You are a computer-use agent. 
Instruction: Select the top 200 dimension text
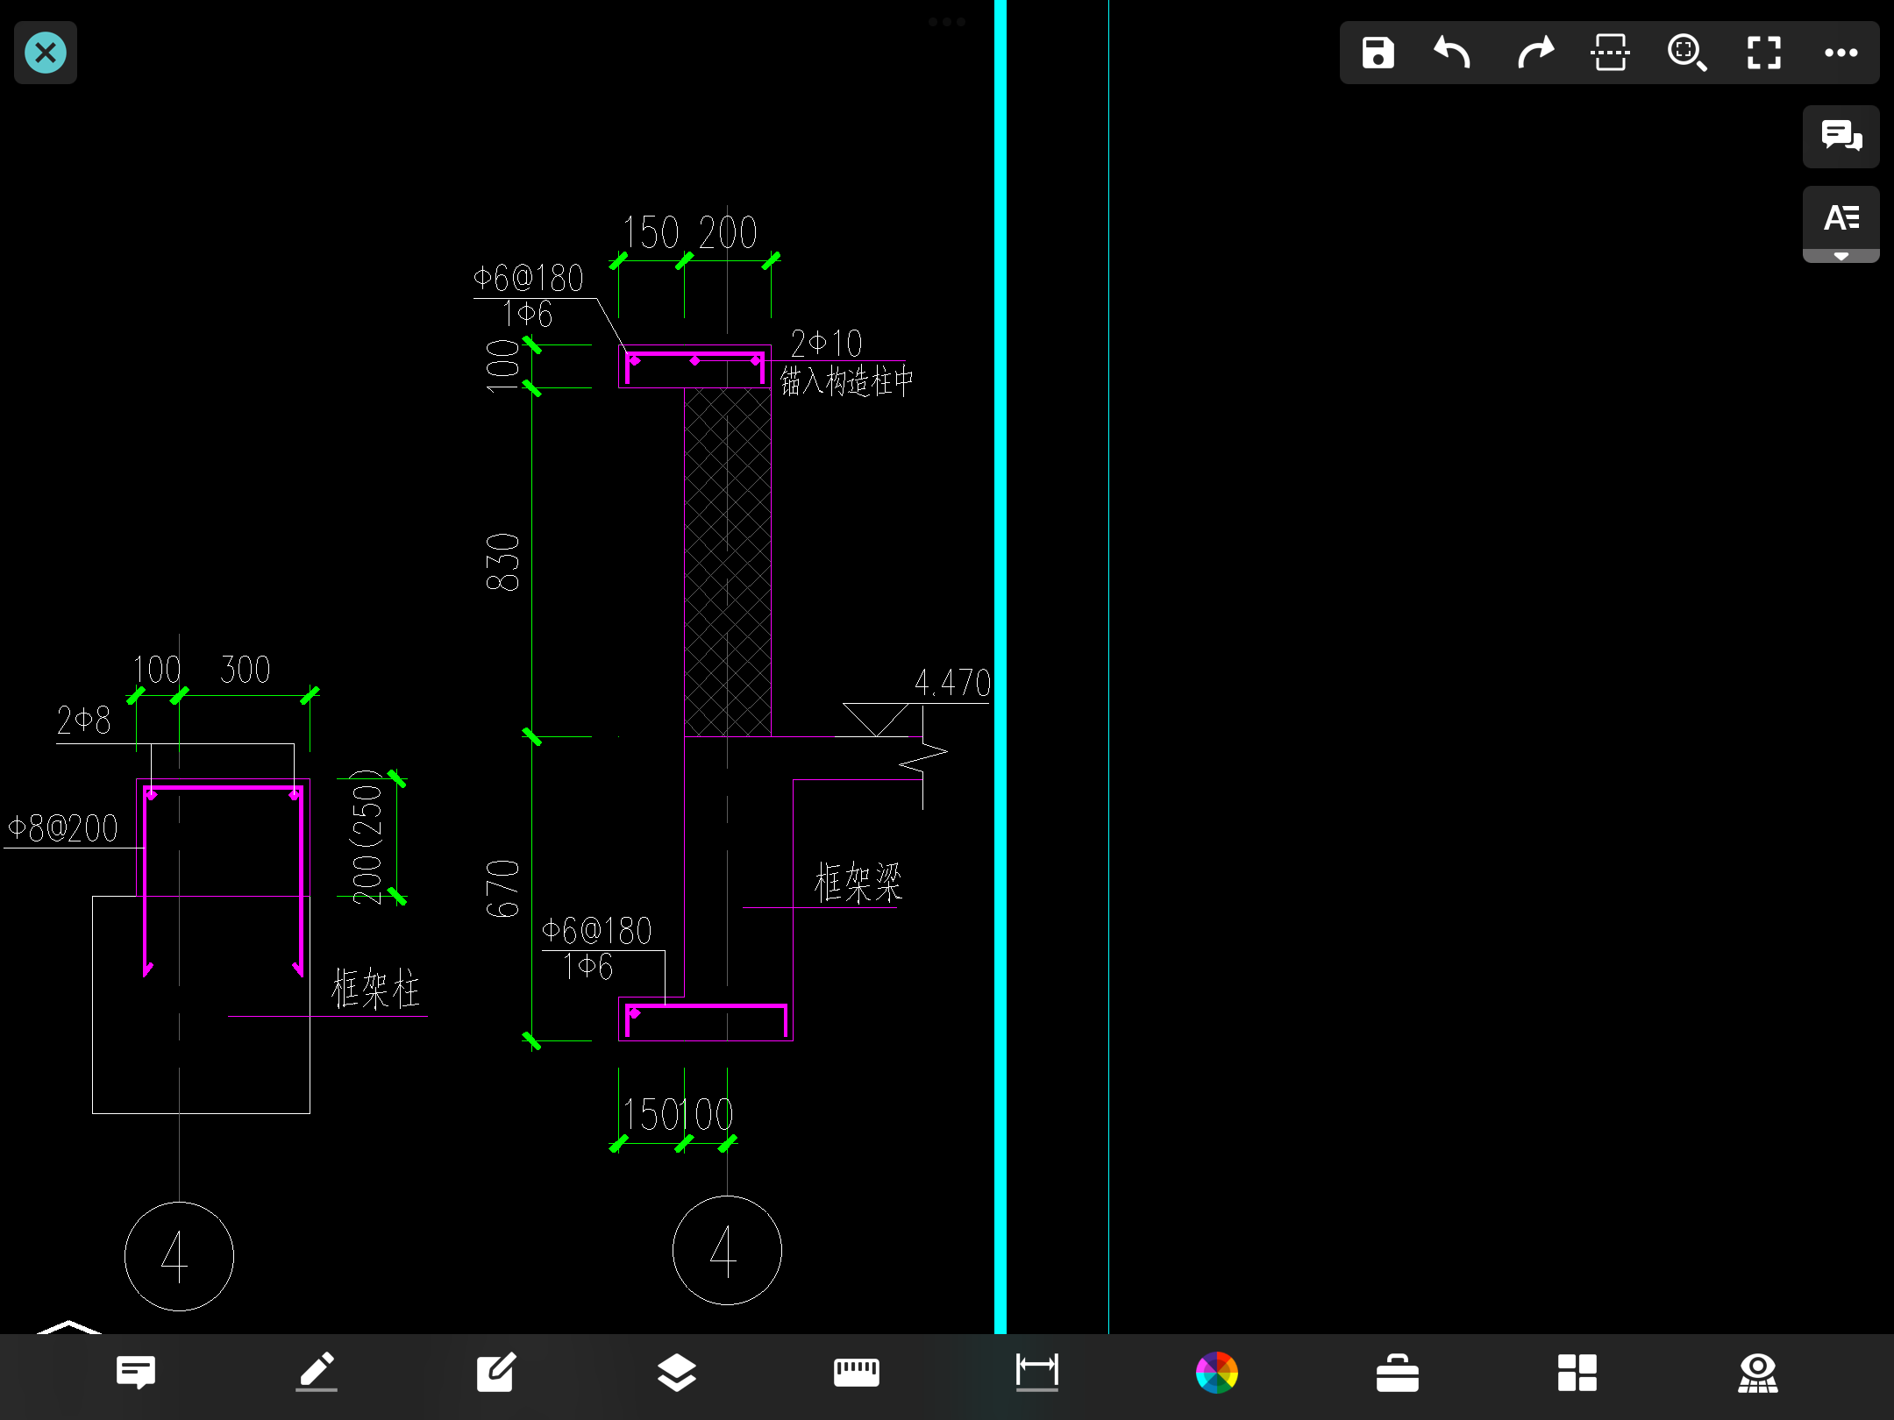click(728, 233)
